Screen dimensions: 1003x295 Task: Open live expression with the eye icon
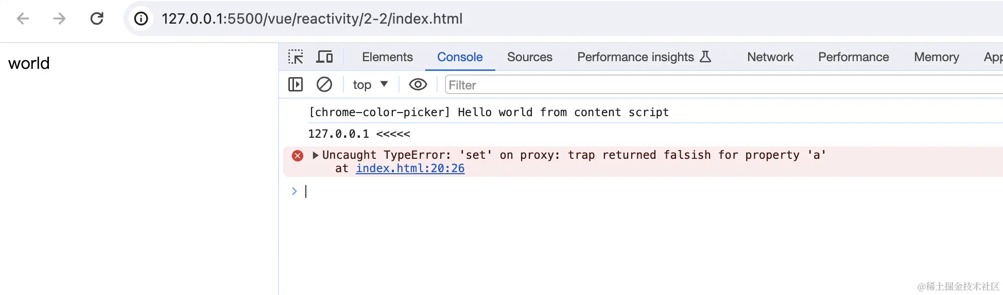pos(418,84)
